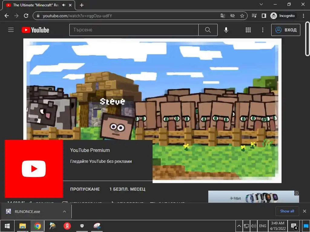The height and width of the screenshot is (232, 310).
Task: Open a new browser tab
Action: [x=82, y=5]
